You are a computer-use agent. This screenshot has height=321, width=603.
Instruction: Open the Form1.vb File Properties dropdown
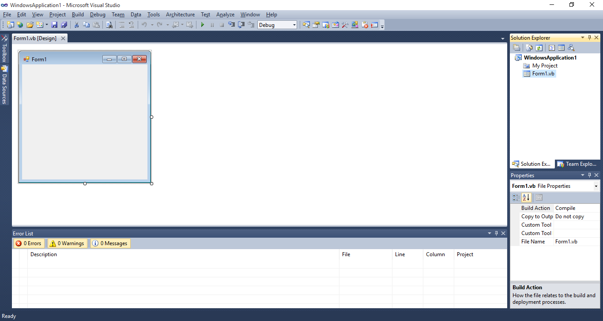click(x=596, y=186)
